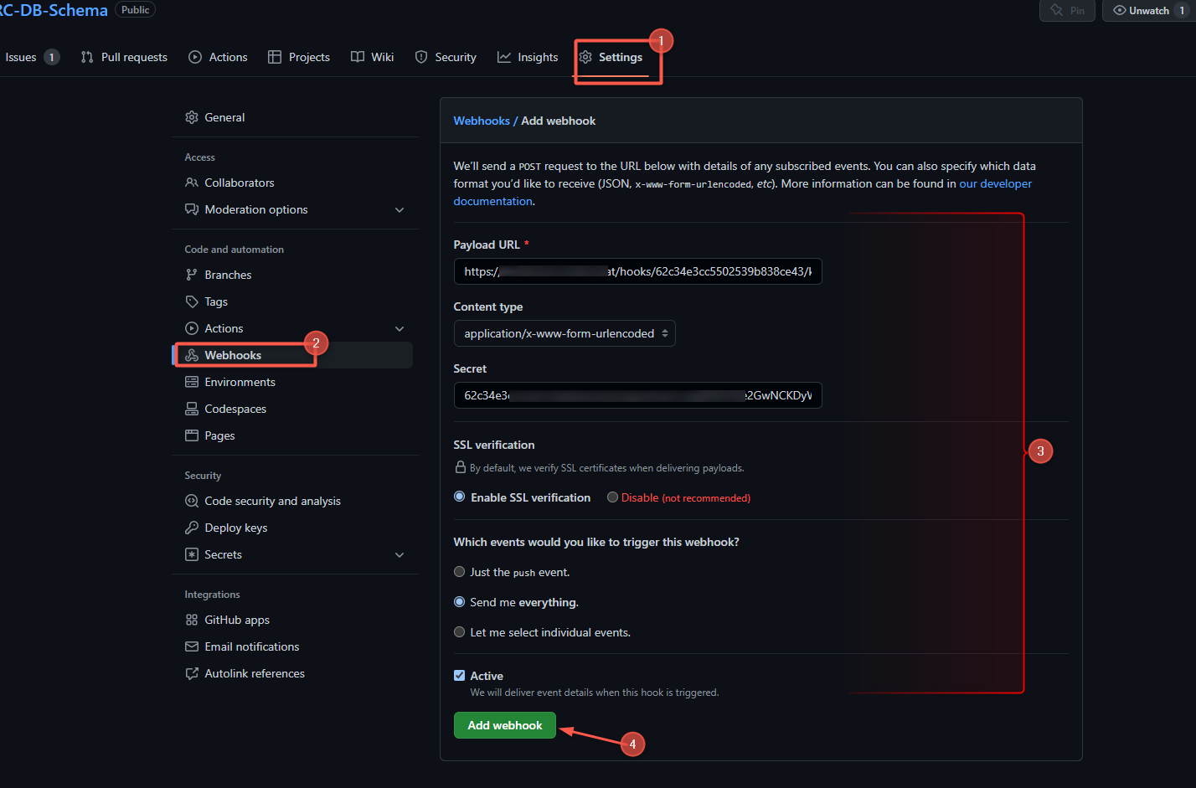Click into the Payload URL field
1196x788 pixels.
click(x=637, y=271)
